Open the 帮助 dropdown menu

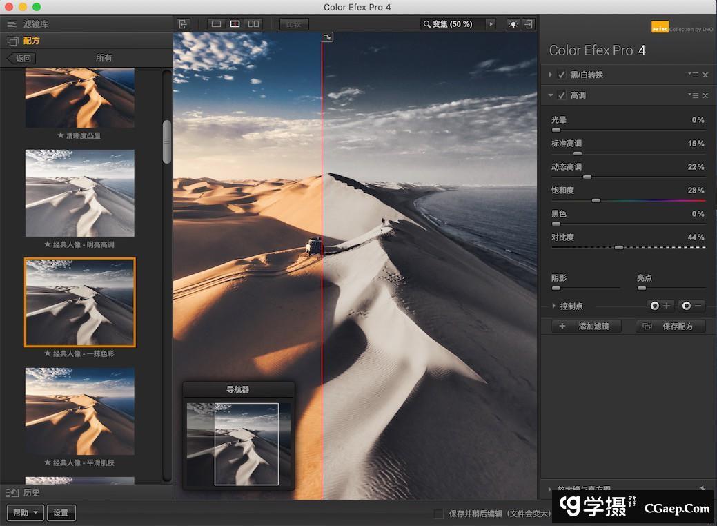(26, 513)
